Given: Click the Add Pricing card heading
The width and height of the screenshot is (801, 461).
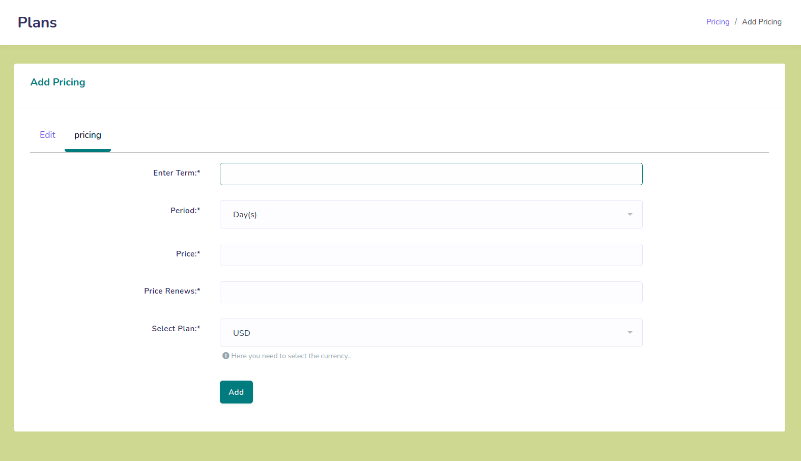Looking at the screenshot, I should point(58,82).
